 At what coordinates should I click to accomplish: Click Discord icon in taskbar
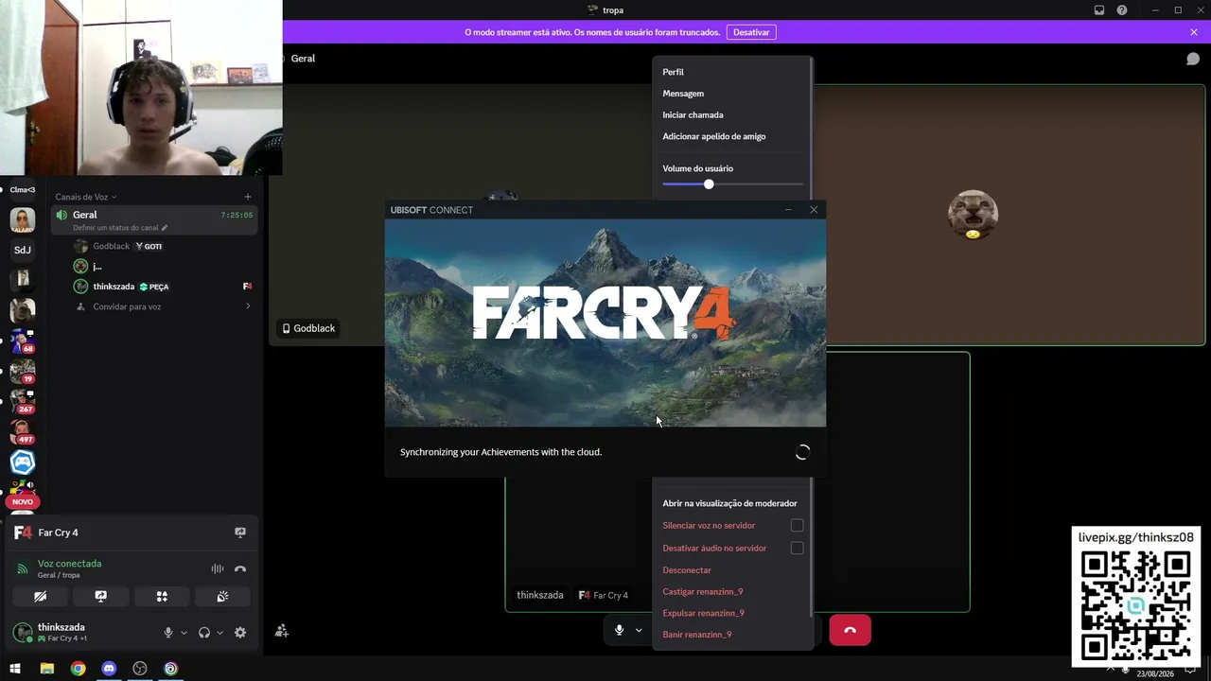point(109,669)
